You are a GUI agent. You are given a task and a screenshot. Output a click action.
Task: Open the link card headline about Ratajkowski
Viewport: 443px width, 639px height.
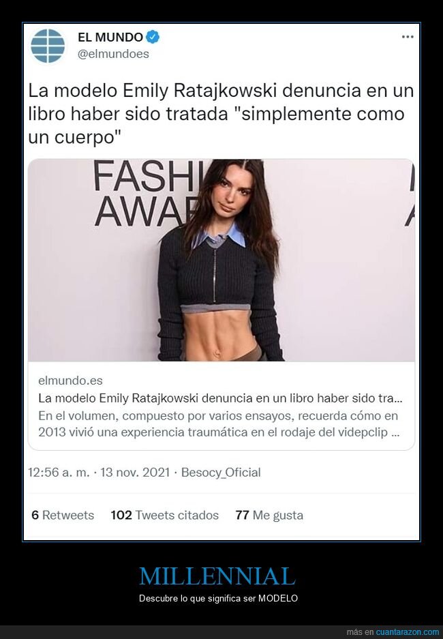(x=220, y=398)
